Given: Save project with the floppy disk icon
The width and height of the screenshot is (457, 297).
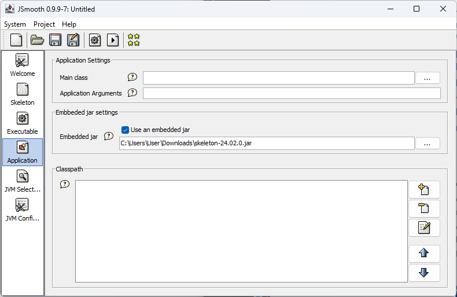Looking at the screenshot, I should pos(55,40).
